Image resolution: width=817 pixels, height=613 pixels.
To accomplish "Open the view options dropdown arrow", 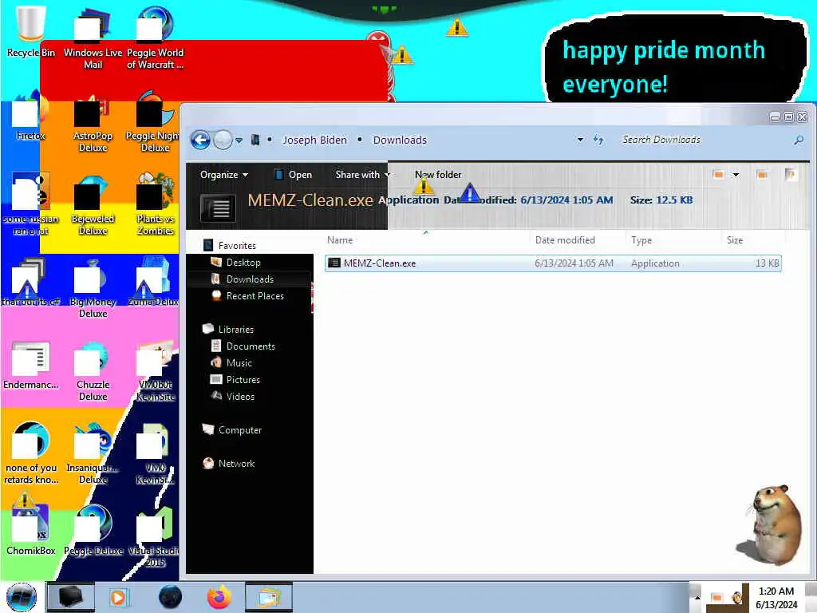I will pyautogui.click(x=736, y=175).
